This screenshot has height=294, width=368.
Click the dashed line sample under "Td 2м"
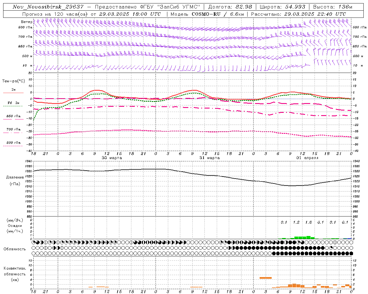[13, 106]
